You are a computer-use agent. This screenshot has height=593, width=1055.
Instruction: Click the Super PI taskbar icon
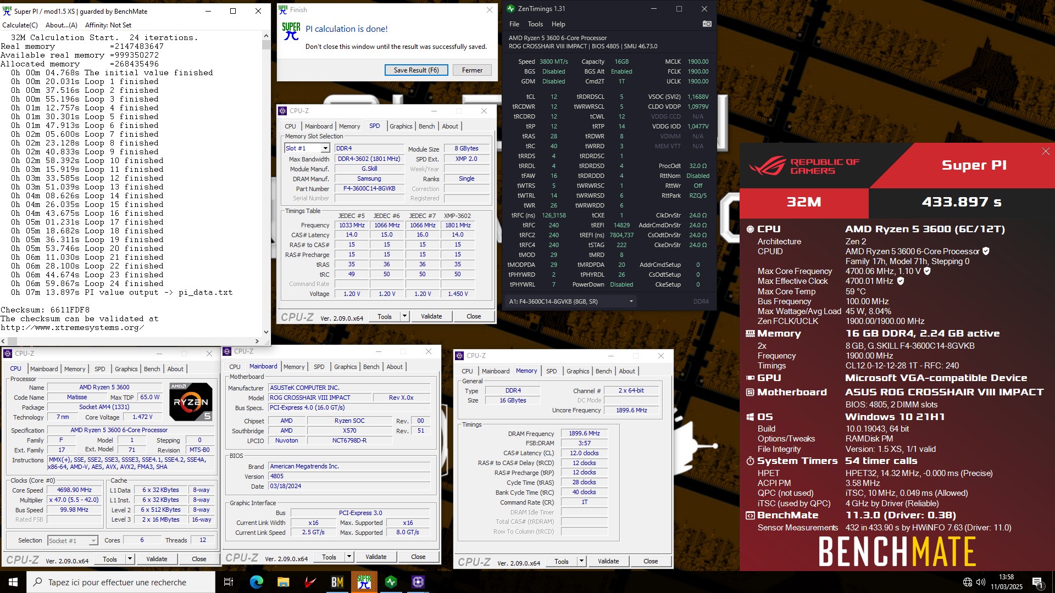pyautogui.click(x=364, y=582)
